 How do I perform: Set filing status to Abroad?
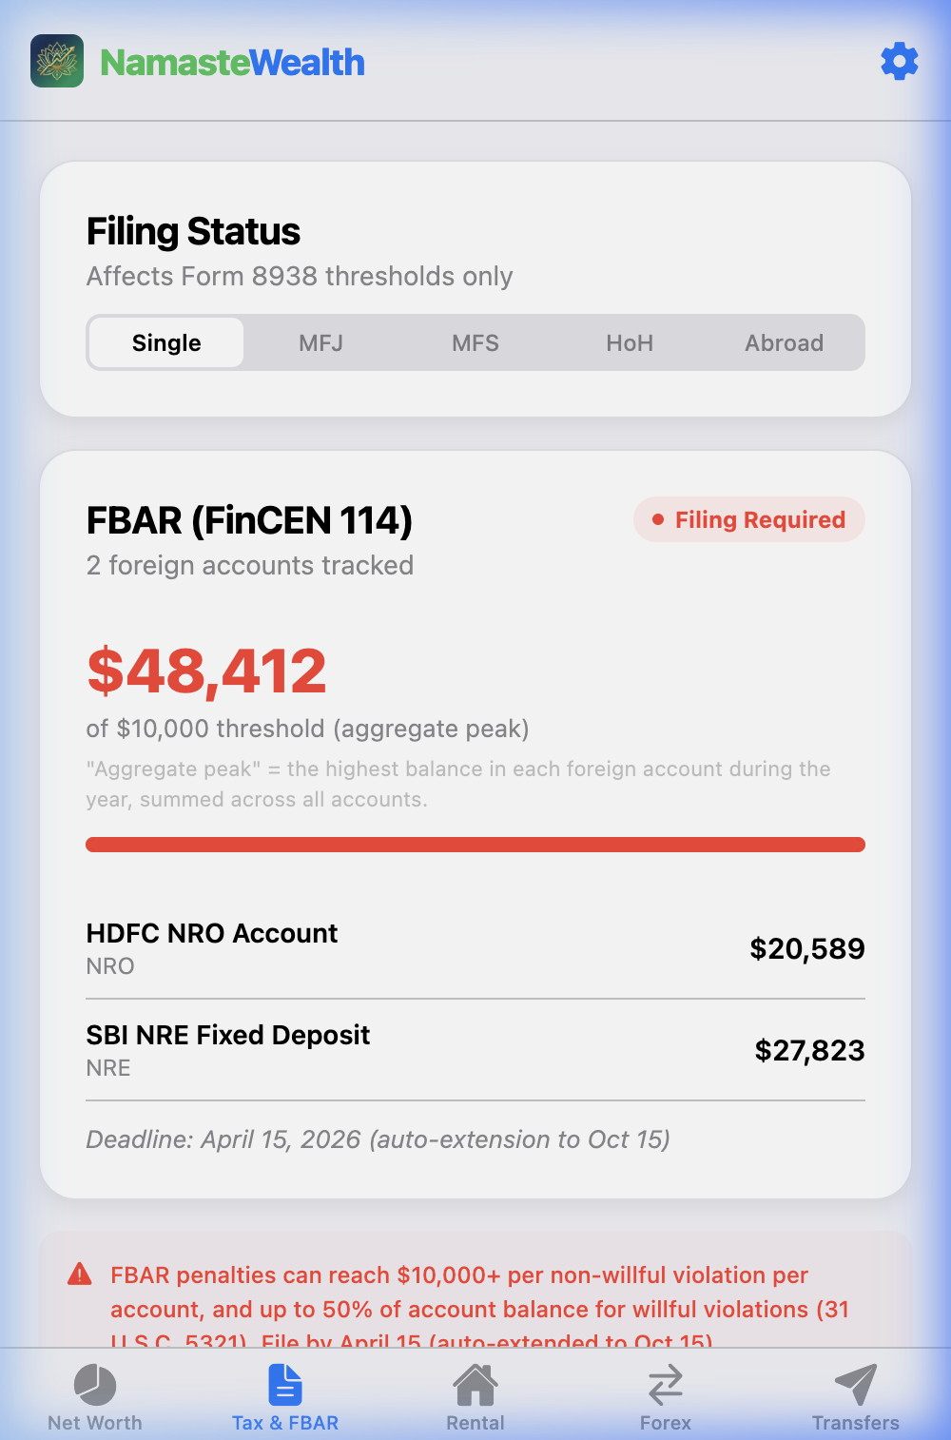(785, 343)
